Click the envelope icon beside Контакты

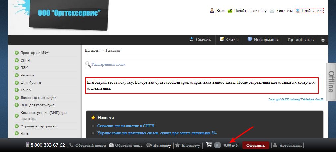(272, 11)
